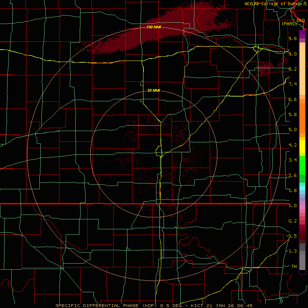
Task: Click the 'NEXLAB-College of DuPage' credit text
Action: coord(274,4)
